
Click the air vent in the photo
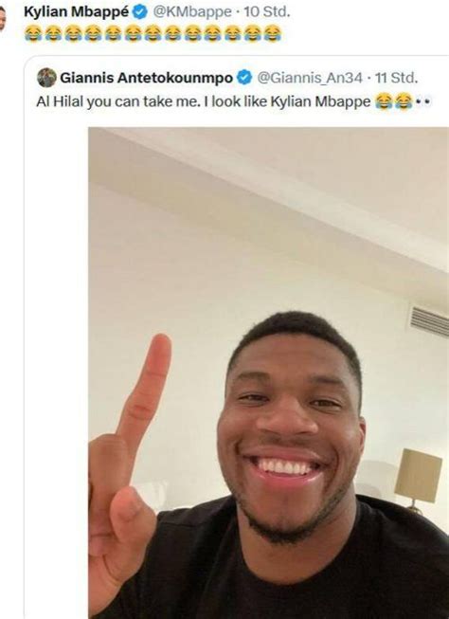429,321
